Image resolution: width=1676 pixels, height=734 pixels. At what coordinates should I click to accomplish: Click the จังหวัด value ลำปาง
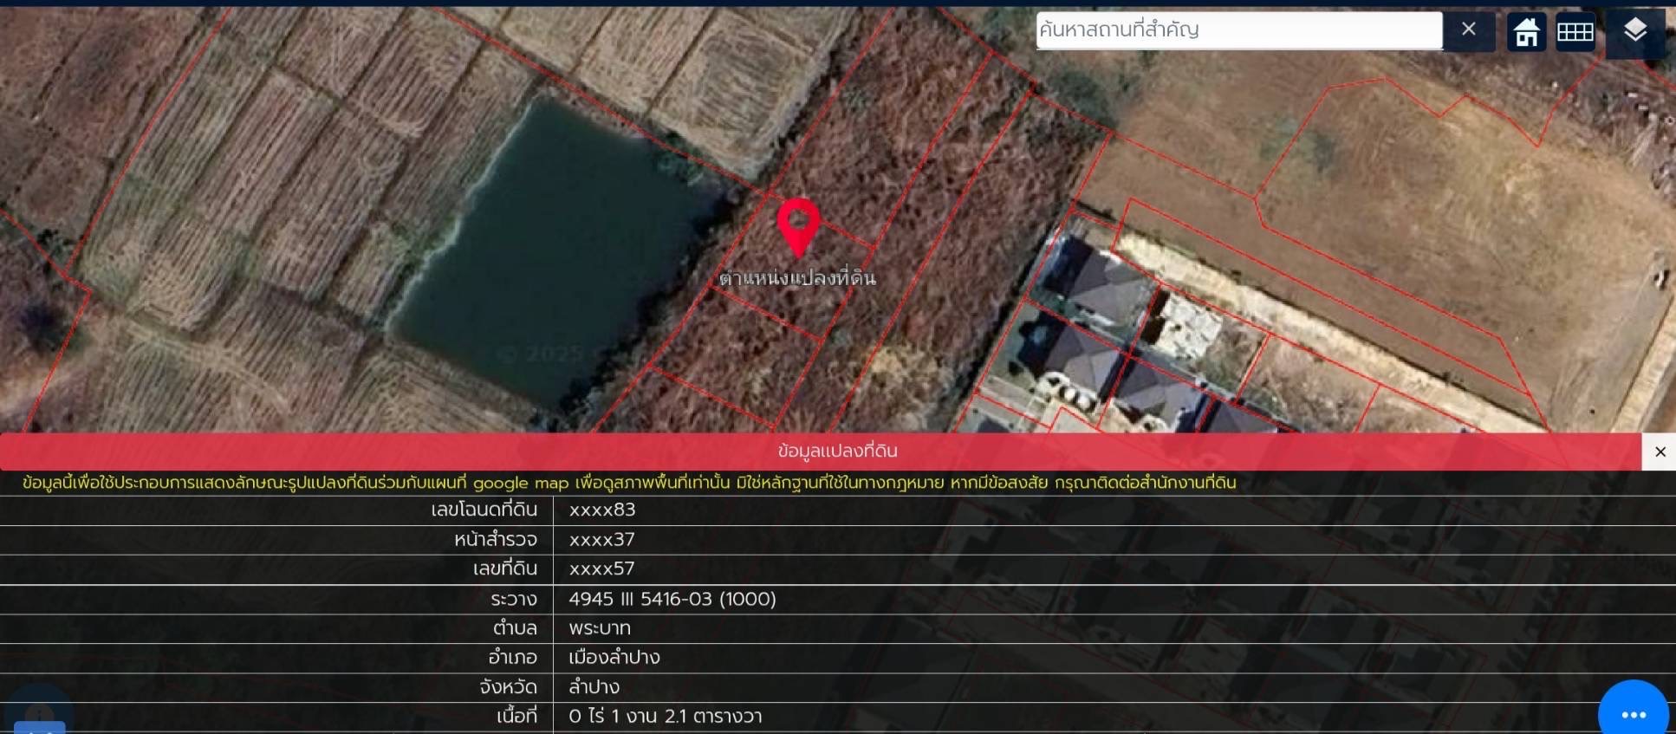coord(594,687)
